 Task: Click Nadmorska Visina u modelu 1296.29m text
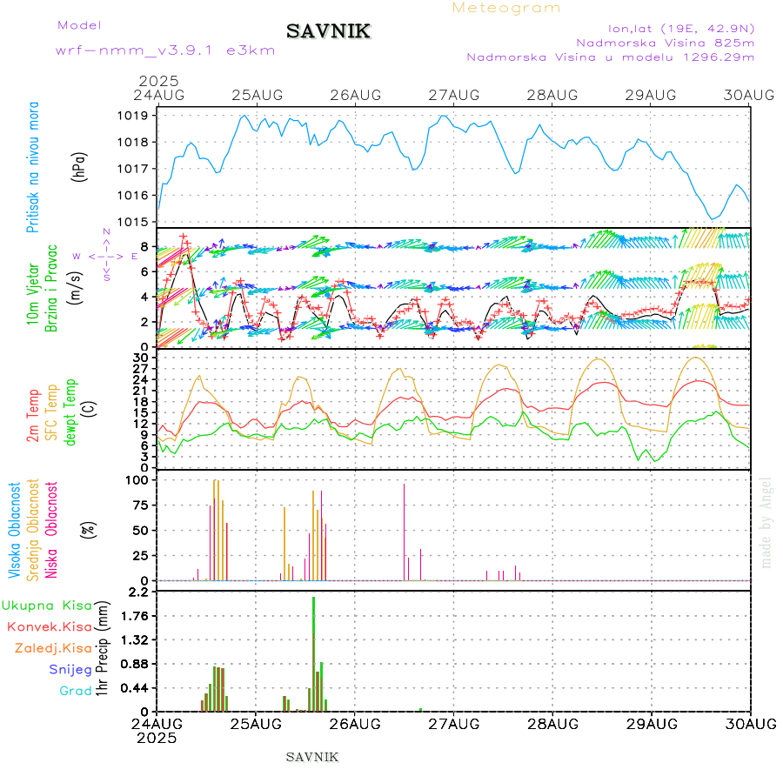[x=610, y=57]
